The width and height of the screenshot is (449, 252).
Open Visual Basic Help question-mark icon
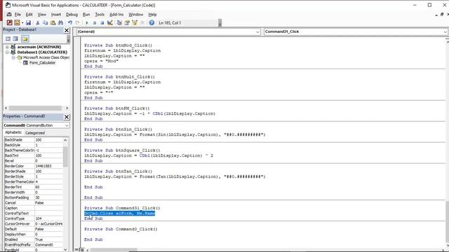[152, 23]
